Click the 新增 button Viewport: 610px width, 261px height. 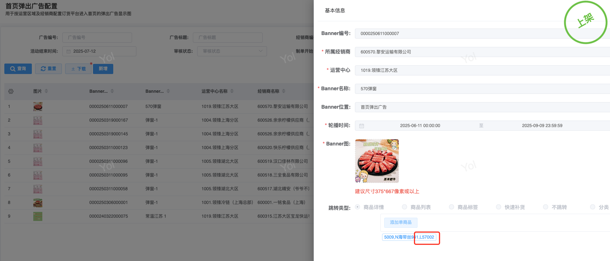pos(103,69)
